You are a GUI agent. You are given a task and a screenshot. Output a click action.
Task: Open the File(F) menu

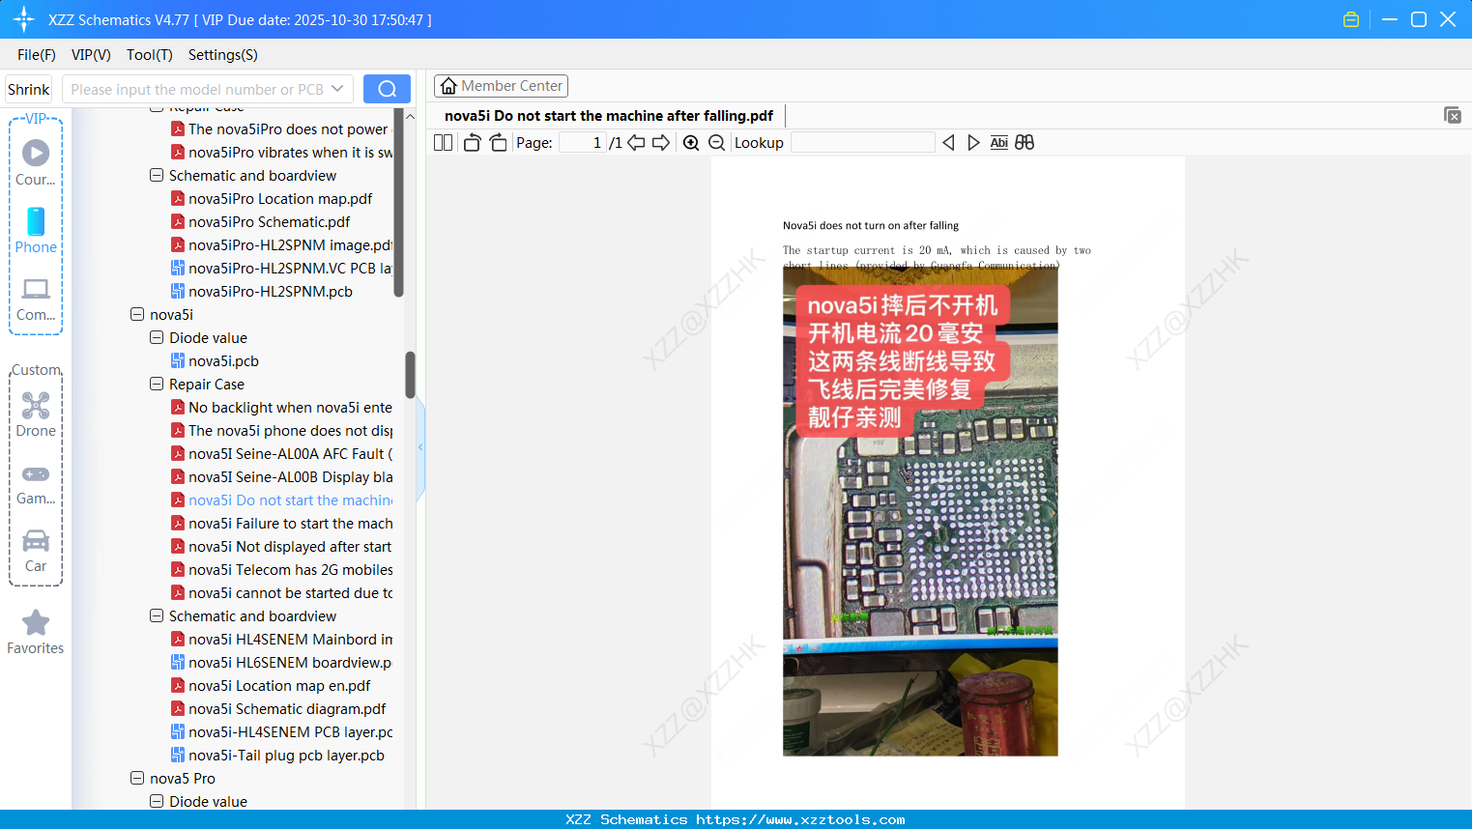coord(37,55)
